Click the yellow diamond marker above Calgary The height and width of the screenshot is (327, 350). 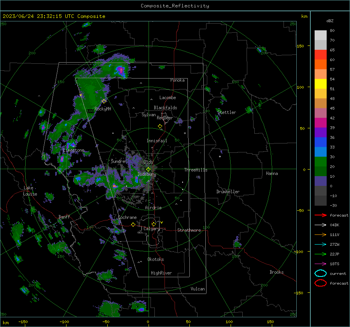154,224
